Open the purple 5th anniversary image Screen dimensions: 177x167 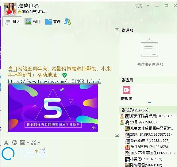[53, 108]
